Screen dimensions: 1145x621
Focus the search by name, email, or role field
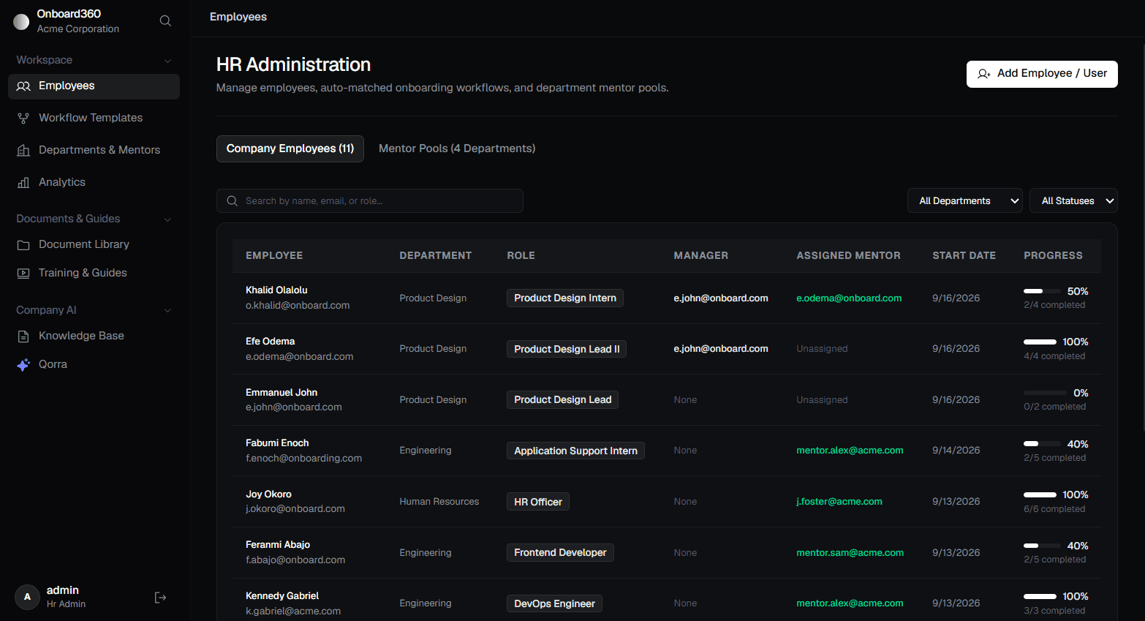pyautogui.click(x=370, y=201)
